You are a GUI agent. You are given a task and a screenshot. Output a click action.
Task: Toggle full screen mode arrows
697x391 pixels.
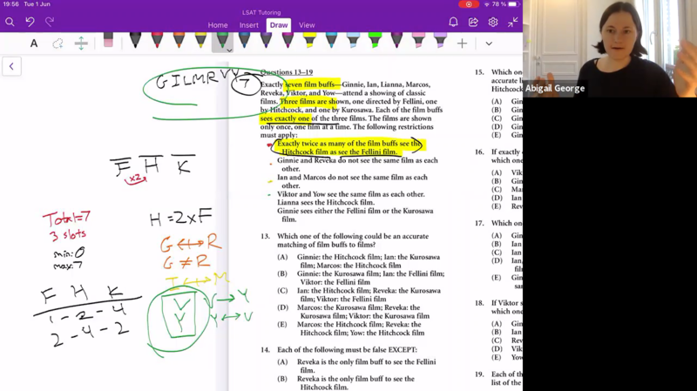click(x=512, y=22)
